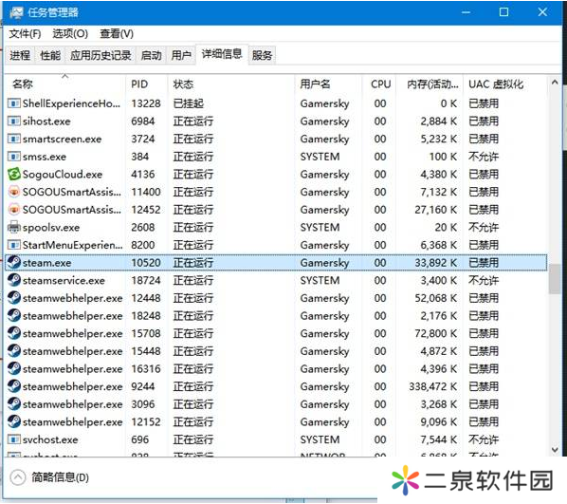Click the steamservice.exe Steam icon
The image size is (567, 504).
[14, 280]
